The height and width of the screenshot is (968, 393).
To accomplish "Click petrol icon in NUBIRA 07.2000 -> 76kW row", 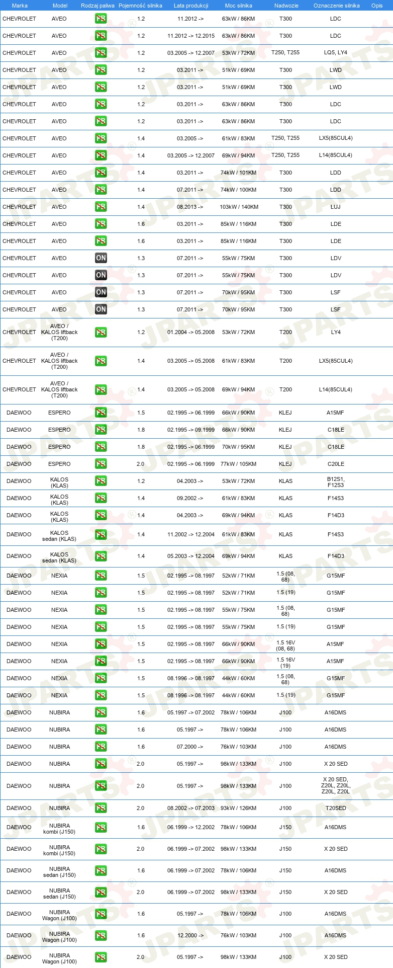I will click(101, 747).
